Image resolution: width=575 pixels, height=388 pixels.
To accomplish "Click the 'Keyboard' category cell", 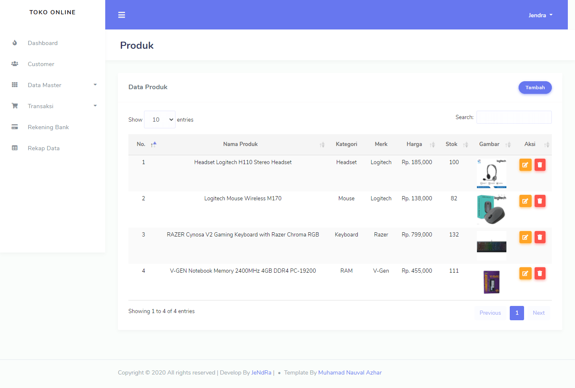I will pos(346,234).
